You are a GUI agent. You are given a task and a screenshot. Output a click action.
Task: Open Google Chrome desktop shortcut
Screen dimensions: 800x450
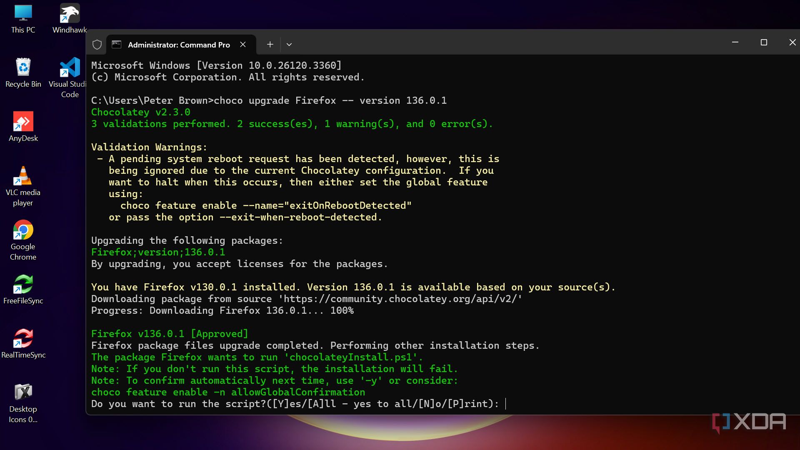(23, 230)
